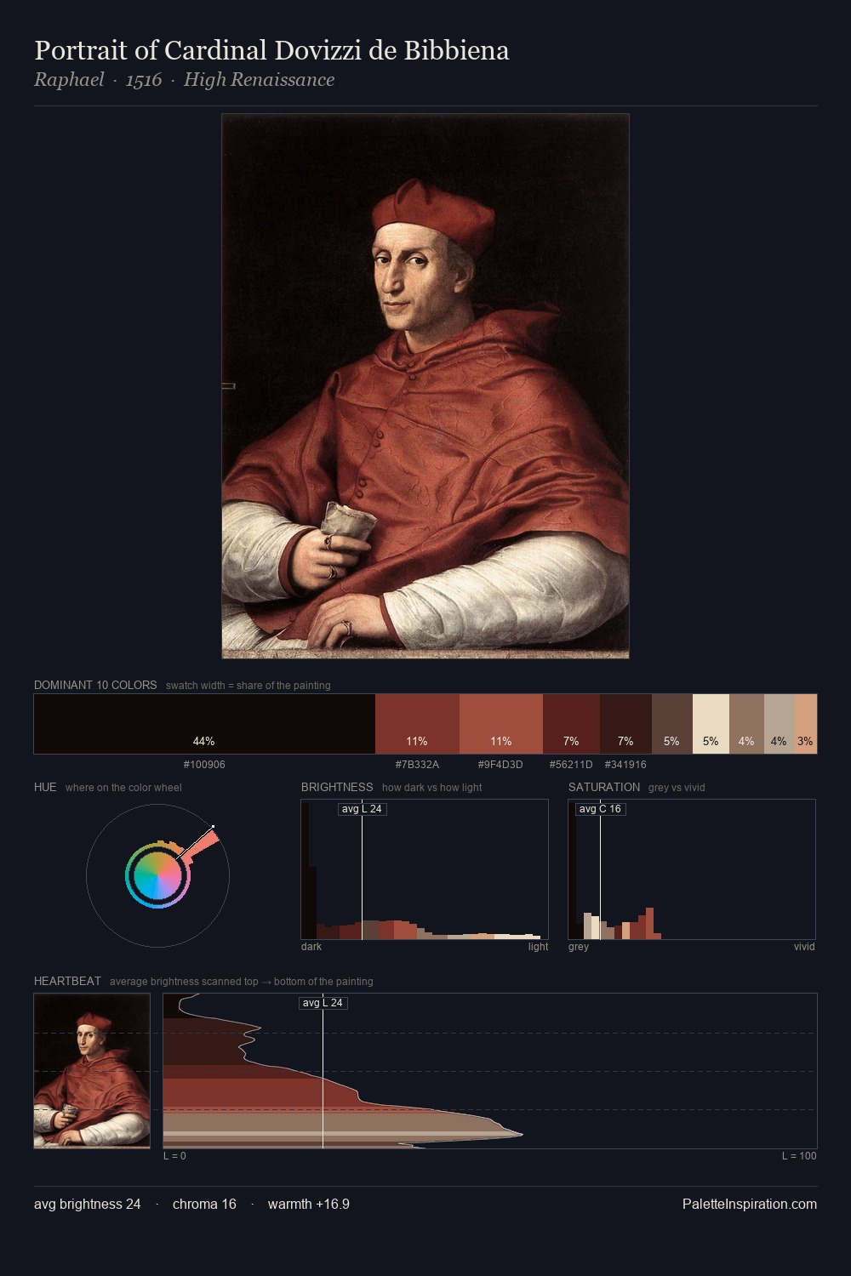The height and width of the screenshot is (1276, 851).
Task: Click the hex label #100906
Action: coord(204,765)
